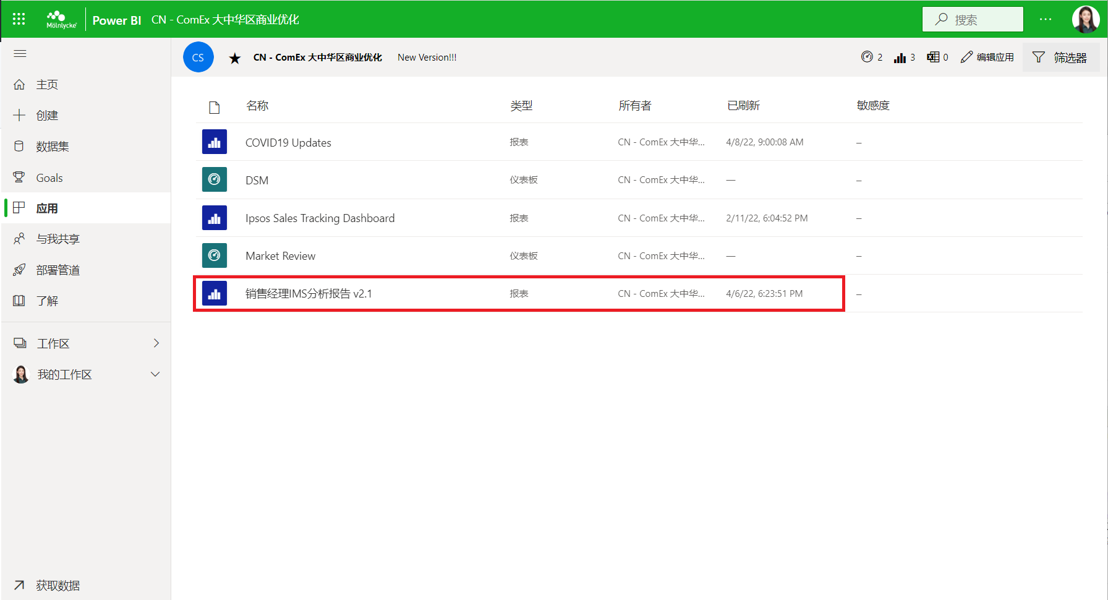Click the reports count icon showing 3
1108x600 pixels.
click(x=905, y=57)
